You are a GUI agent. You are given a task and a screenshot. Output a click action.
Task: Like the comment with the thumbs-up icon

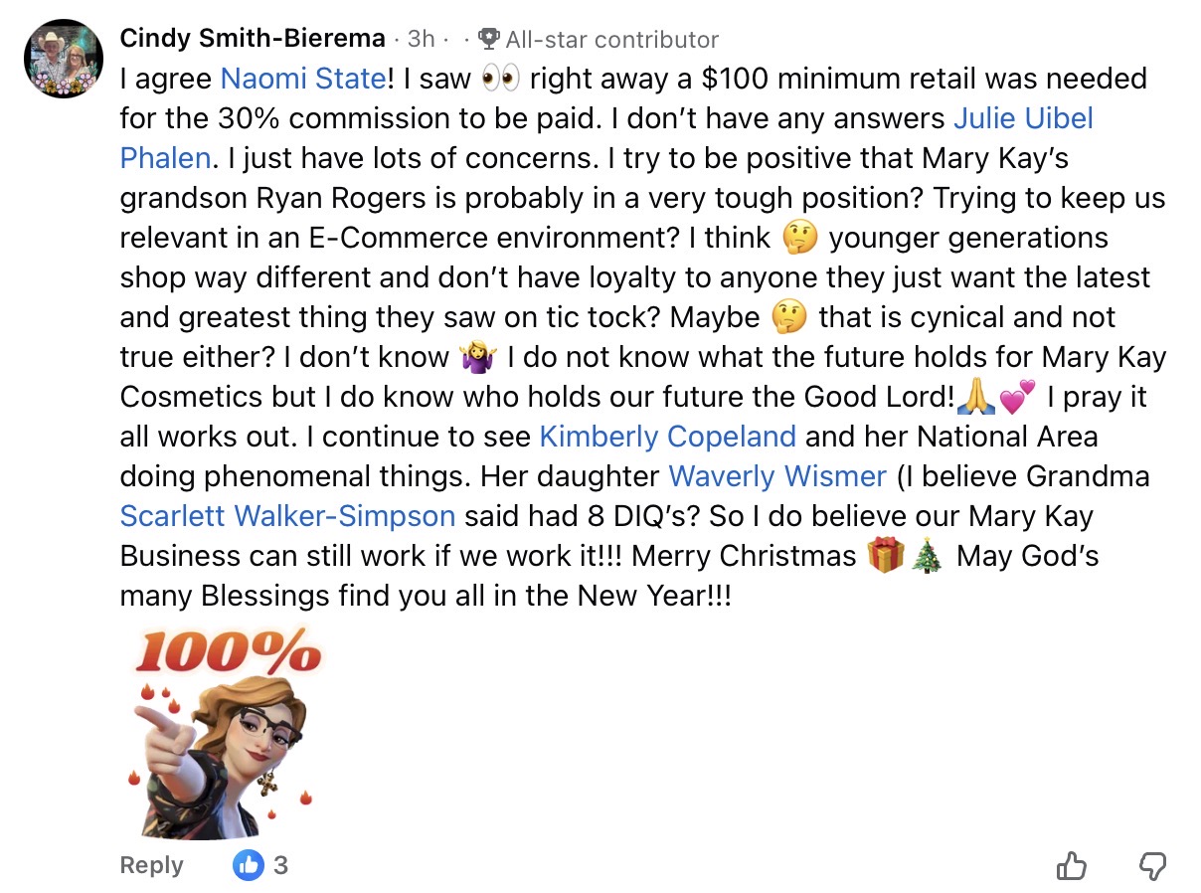(1071, 866)
